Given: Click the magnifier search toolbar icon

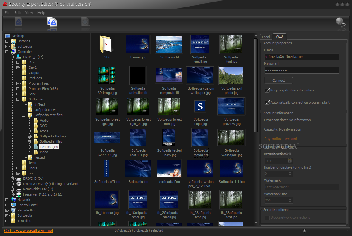Looking at the screenshot, I should click(x=85, y=22).
